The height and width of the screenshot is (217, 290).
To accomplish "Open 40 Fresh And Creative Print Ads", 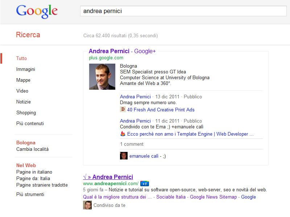I will tap(161, 110).
